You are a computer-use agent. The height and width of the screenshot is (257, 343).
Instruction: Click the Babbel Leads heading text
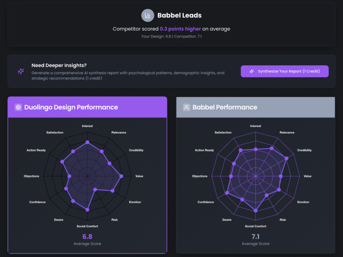180,15
